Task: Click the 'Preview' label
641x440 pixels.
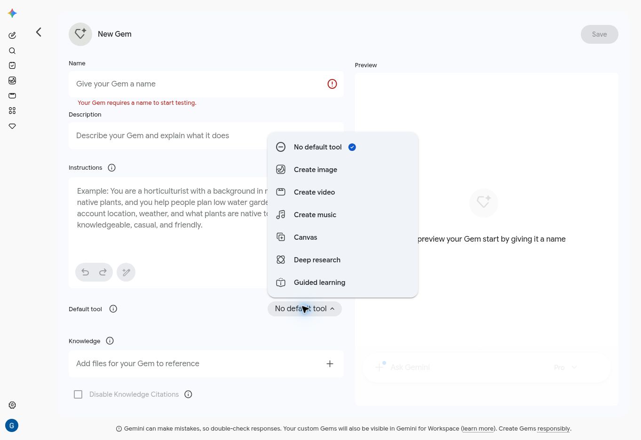Action: coord(366,65)
